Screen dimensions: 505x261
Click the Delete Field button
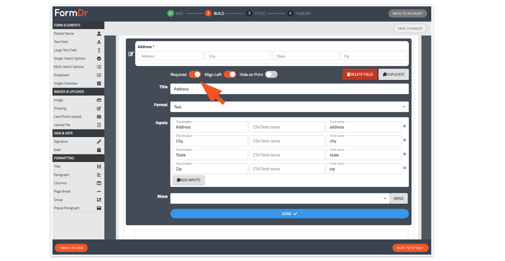click(360, 74)
